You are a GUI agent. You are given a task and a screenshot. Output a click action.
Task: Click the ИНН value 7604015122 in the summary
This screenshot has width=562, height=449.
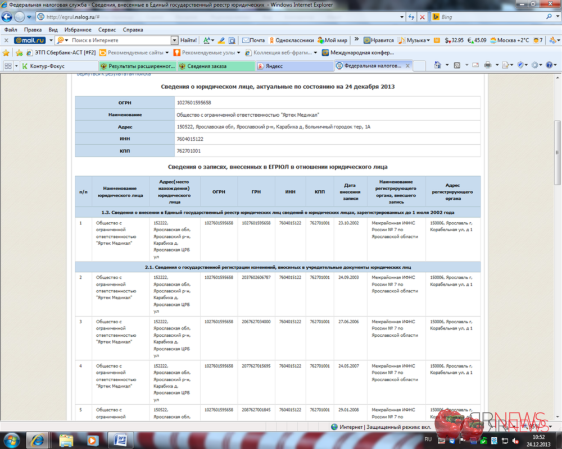click(190, 139)
